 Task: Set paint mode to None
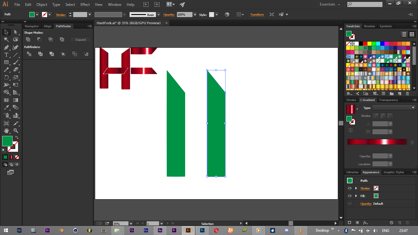point(17,157)
